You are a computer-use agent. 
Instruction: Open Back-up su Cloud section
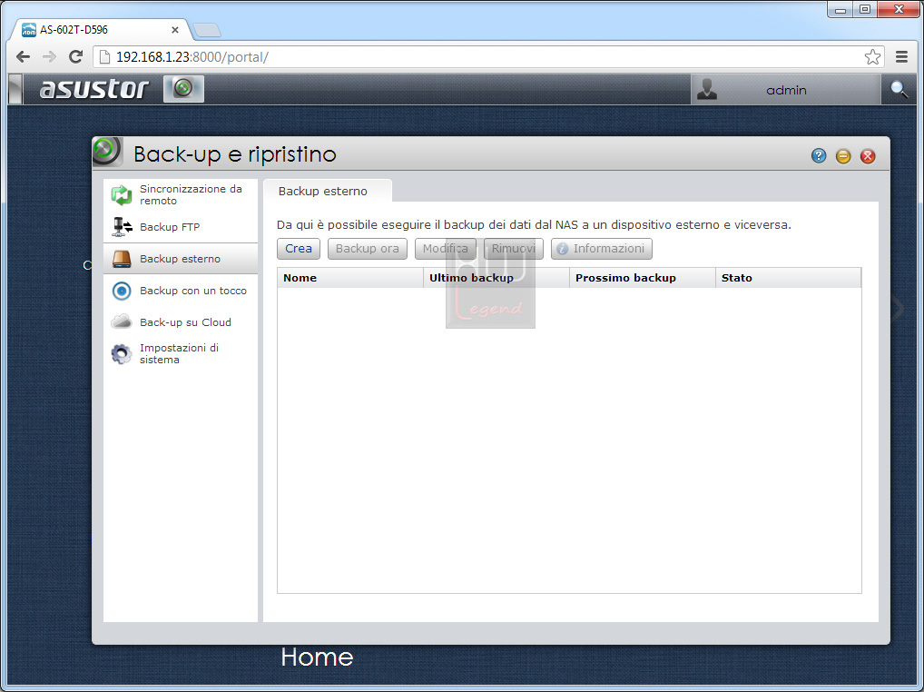[181, 322]
